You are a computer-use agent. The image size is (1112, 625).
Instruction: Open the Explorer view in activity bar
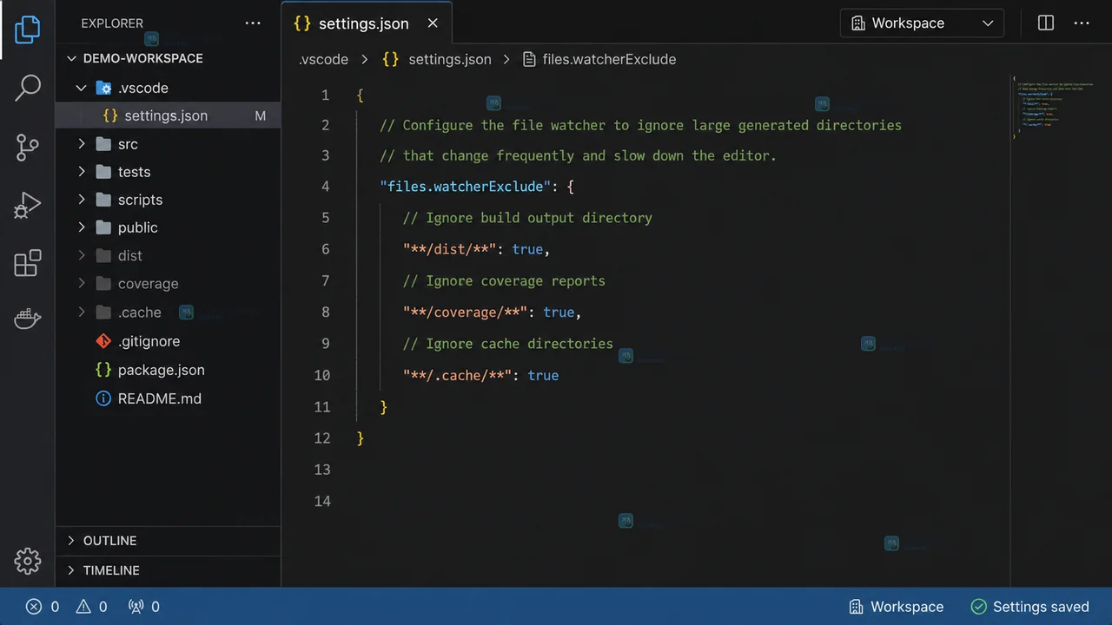[28, 30]
